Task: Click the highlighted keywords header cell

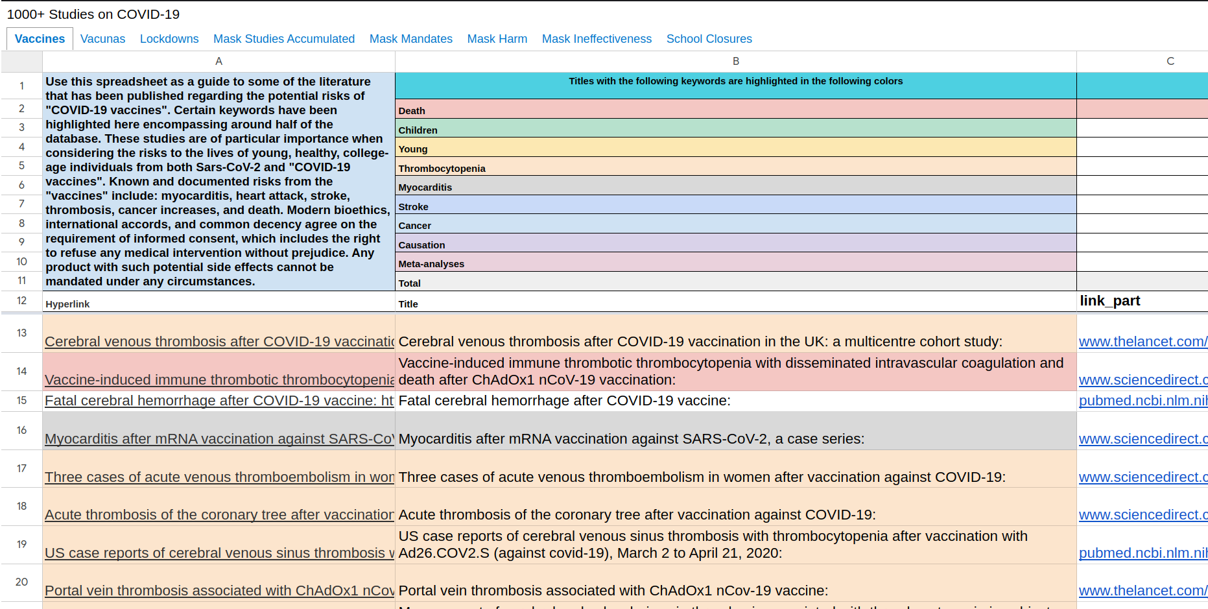Action: pyautogui.click(x=736, y=85)
